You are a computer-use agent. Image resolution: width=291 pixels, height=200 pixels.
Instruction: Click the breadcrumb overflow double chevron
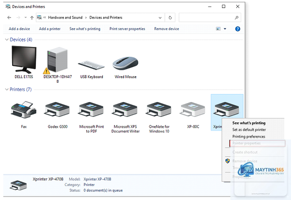45,17
